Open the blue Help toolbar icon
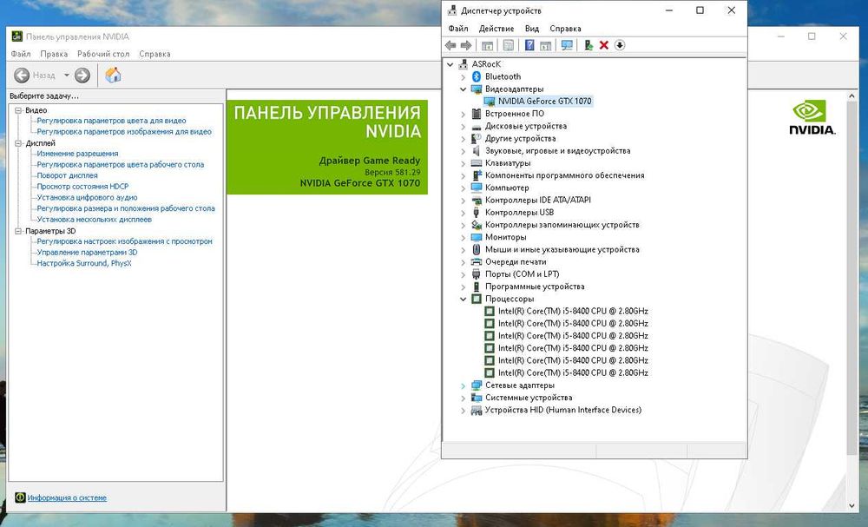Viewport: 868px width, 527px height. point(529,45)
